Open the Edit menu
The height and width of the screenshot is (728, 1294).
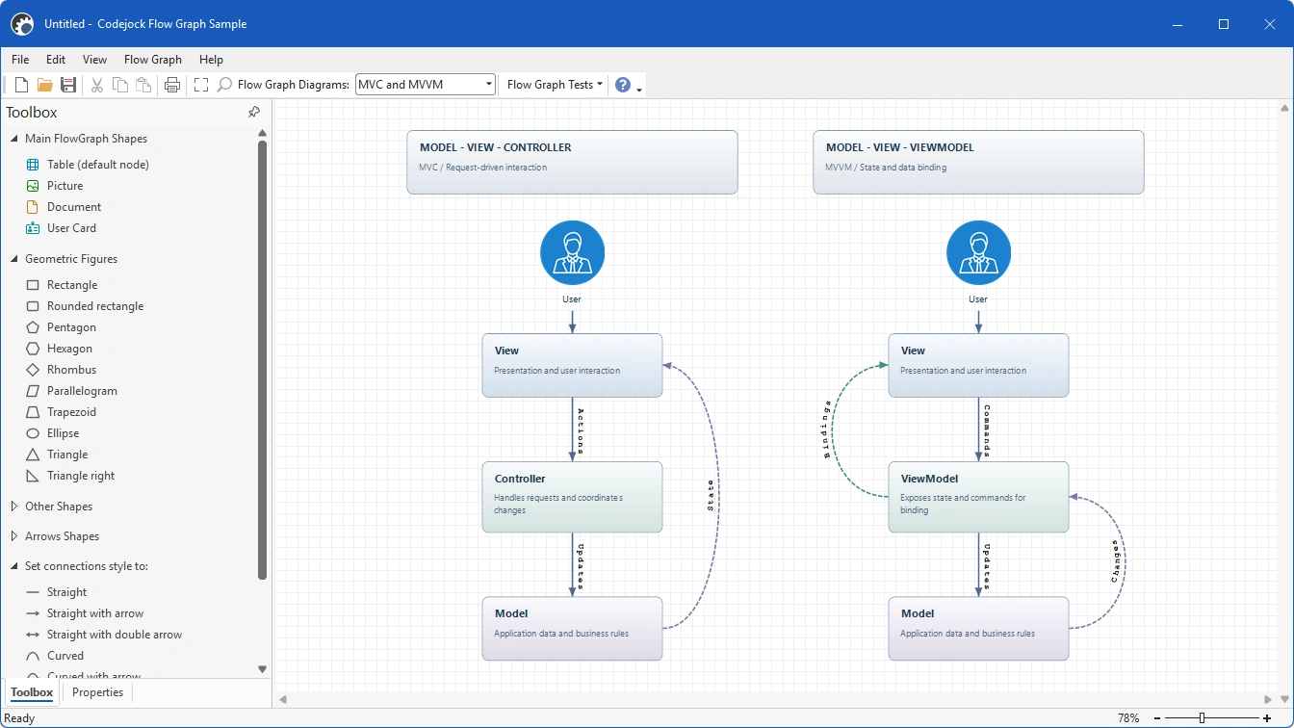56,60
